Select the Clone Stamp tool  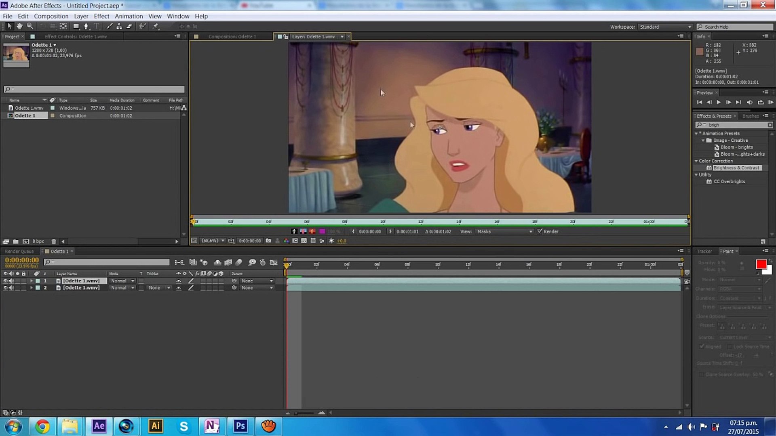[119, 26]
